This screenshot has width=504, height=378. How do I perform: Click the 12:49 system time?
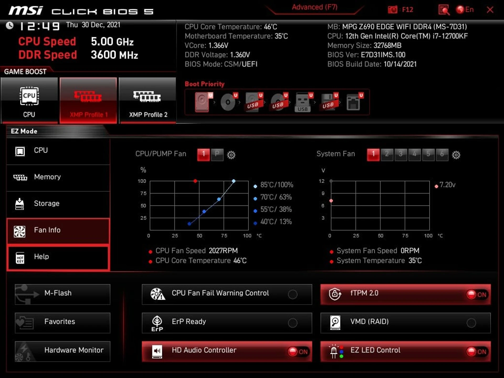[40, 26]
